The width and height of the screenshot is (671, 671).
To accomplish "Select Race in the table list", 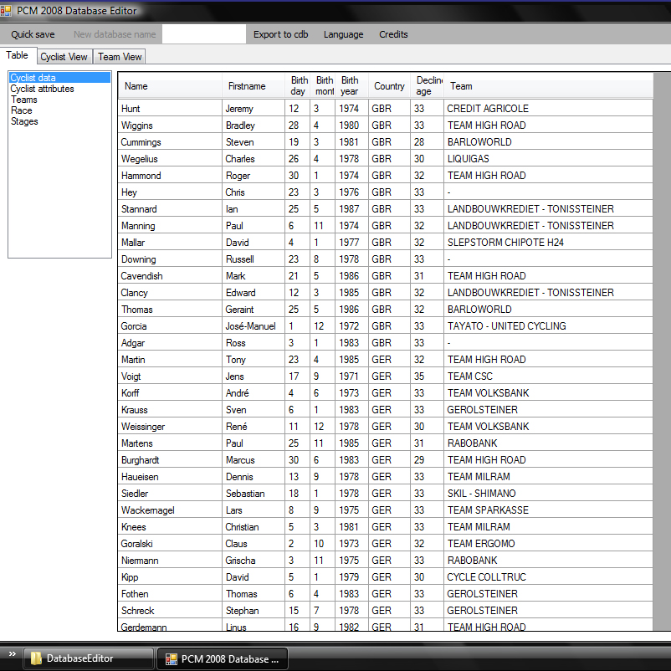I will tap(22, 110).
